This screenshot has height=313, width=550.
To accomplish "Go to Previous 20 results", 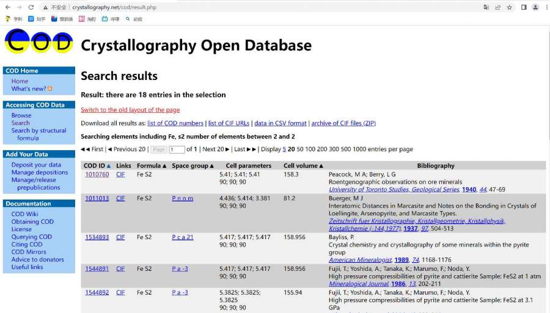I will [127, 149].
